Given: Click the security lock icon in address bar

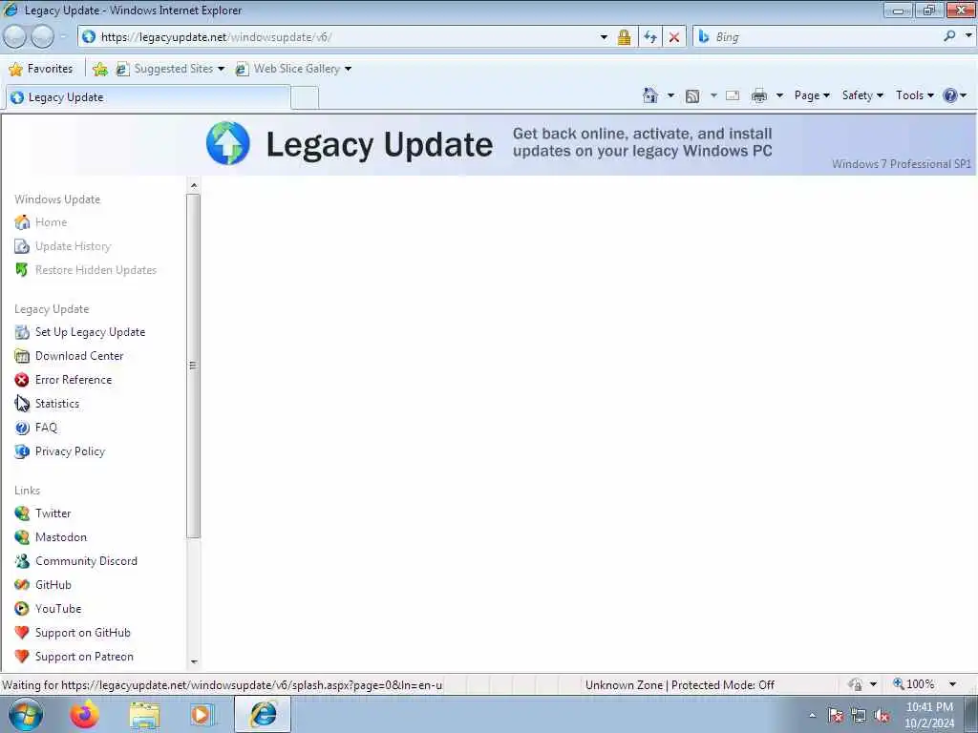Looking at the screenshot, I should tap(624, 37).
